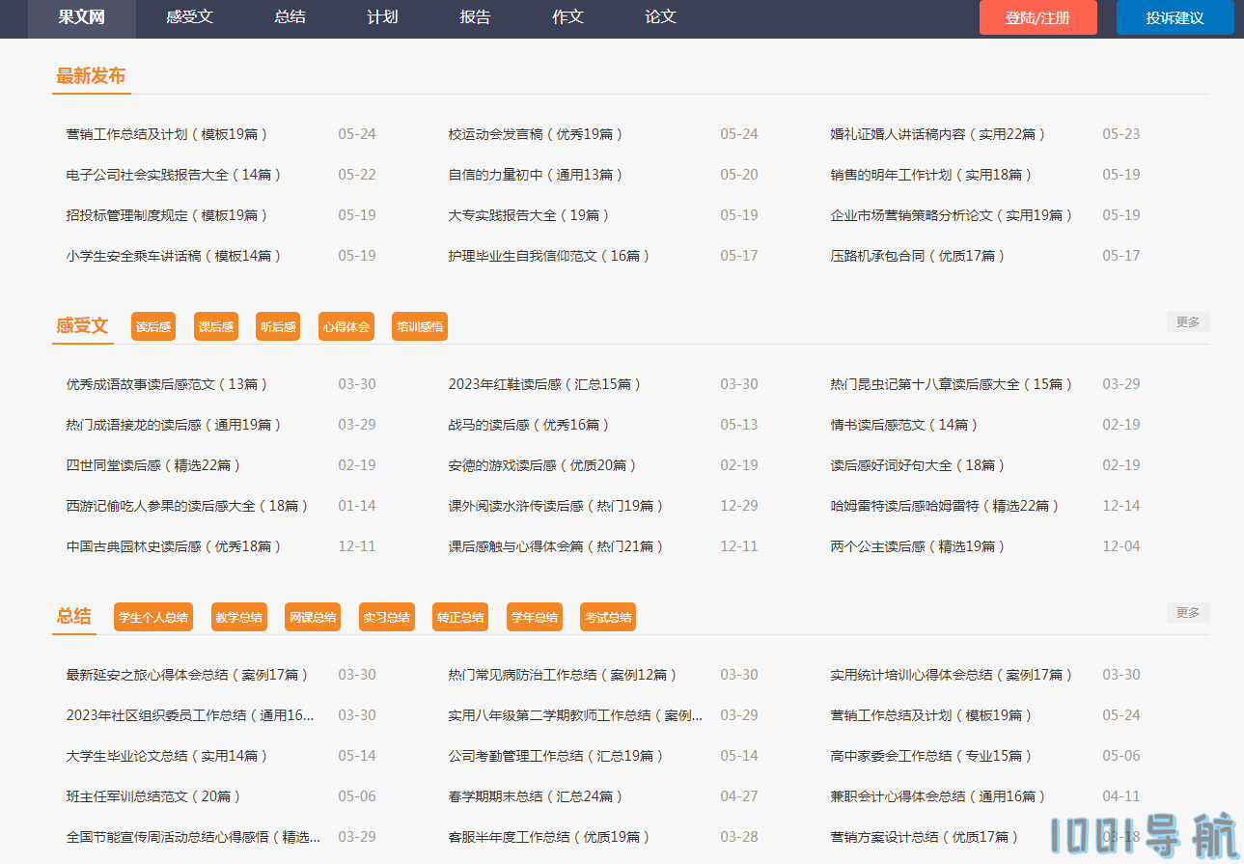The width and height of the screenshot is (1244, 864).
Task: Expand 更多 in the 总结 section
Action: coord(1187,613)
